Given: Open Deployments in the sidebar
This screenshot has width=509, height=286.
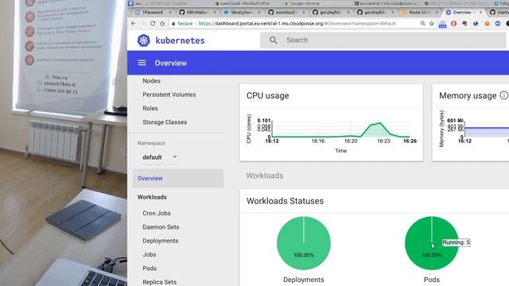Looking at the screenshot, I should (161, 241).
